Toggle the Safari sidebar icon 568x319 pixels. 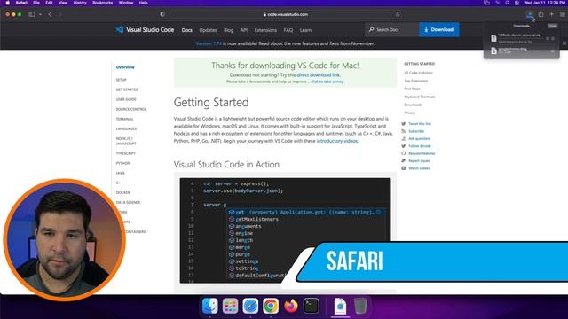click(x=32, y=14)
